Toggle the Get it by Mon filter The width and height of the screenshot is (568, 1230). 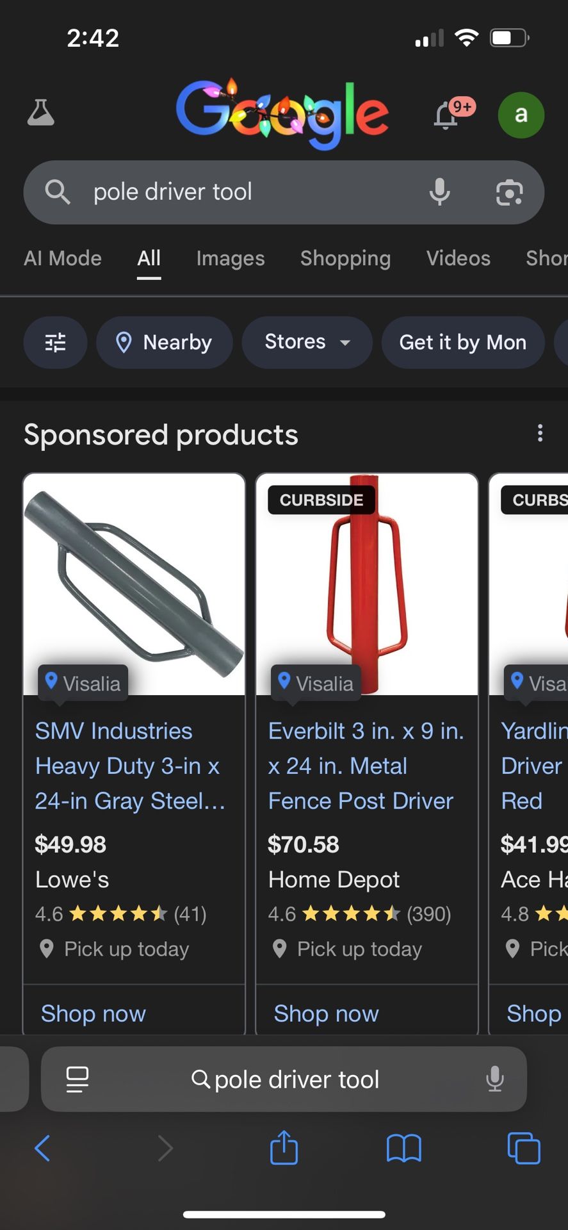click(x=462, y=343)
